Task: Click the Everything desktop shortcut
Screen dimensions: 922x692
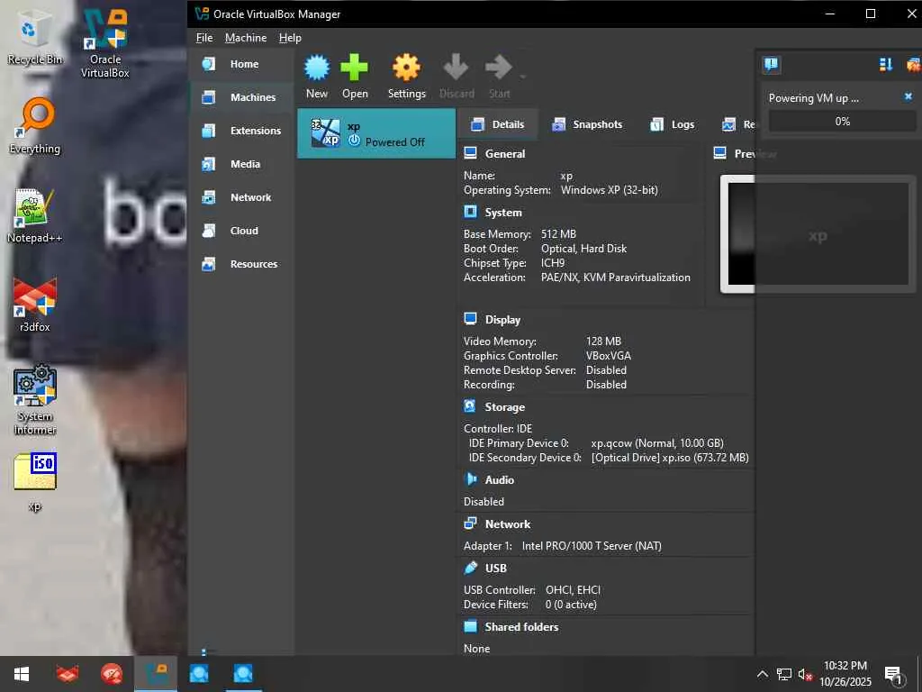Action: 35,126
